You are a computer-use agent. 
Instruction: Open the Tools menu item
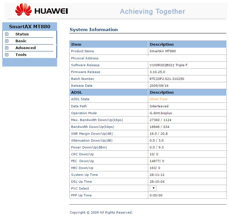tap(21, 55)
